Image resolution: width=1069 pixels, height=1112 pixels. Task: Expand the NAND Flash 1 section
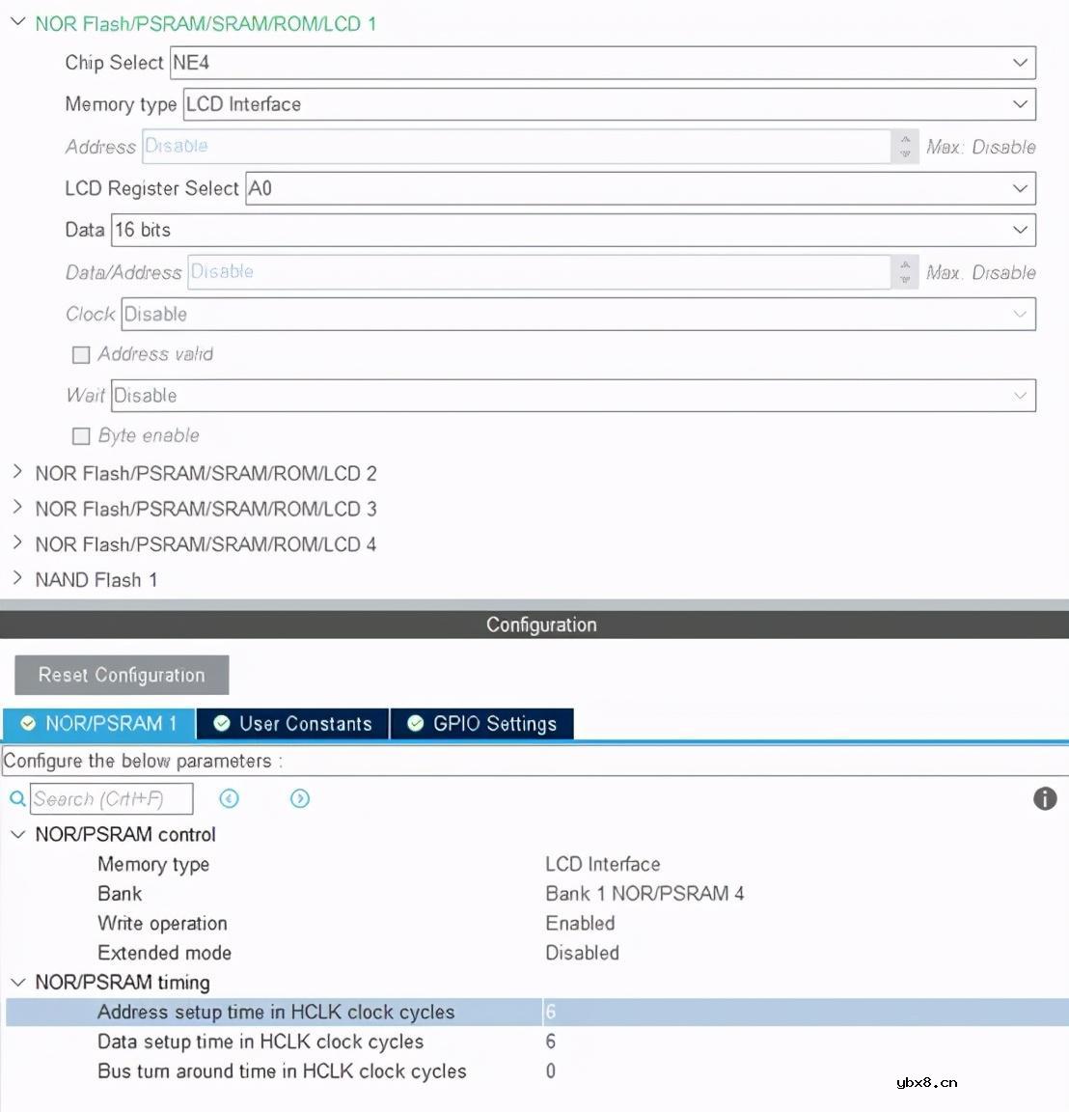click(17, 579)
